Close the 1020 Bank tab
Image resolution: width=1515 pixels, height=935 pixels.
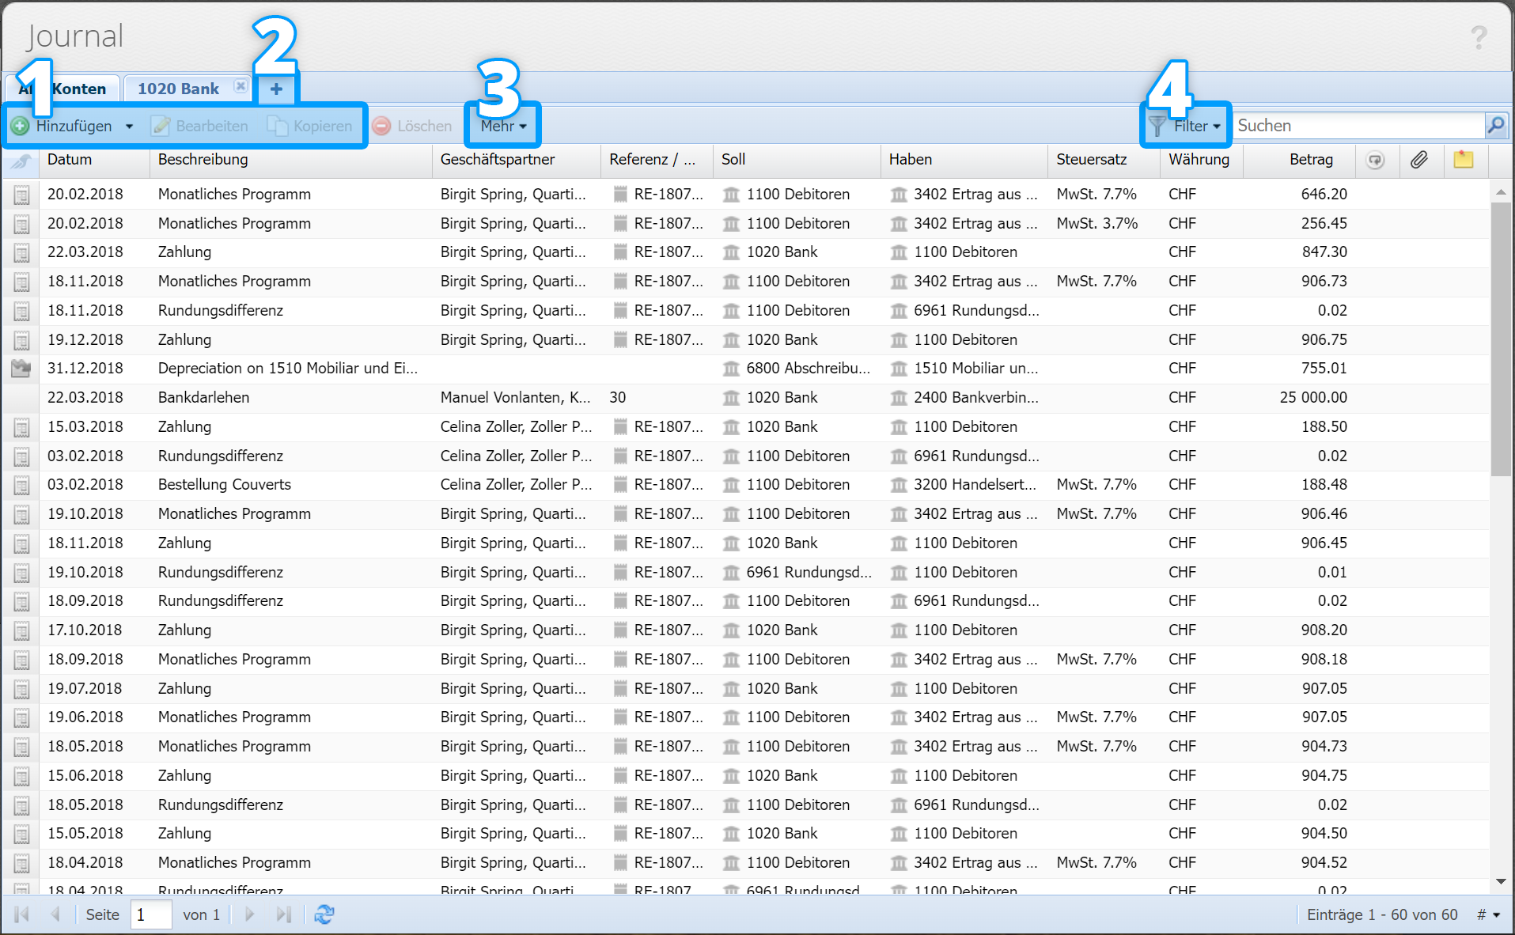241,86
